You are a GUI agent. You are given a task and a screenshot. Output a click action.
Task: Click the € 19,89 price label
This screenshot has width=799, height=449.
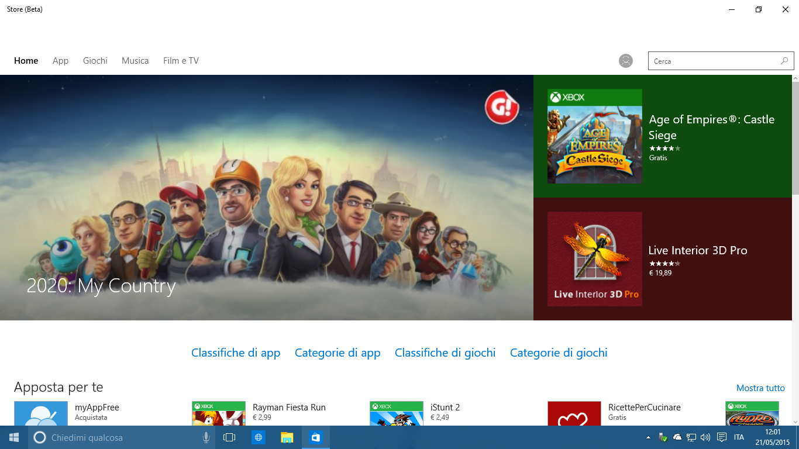[660, 273]
